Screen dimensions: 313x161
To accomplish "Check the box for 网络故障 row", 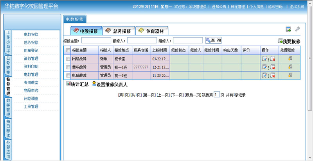I will (68, 58).
